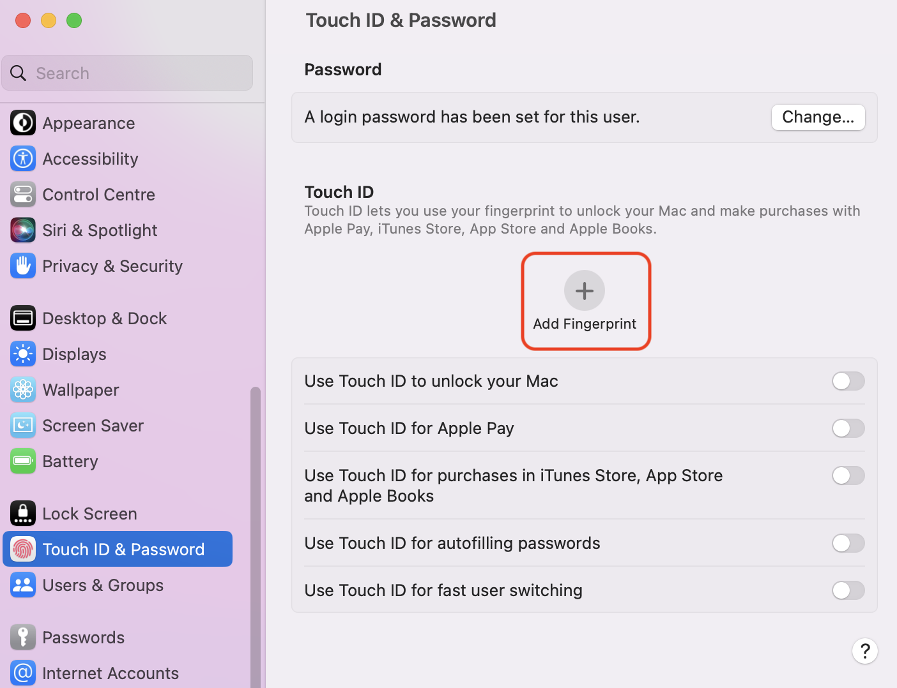Focus the Search field in sidebar
Screen dimensions: 897x688
pyautogui.click(x=127, y=73)
